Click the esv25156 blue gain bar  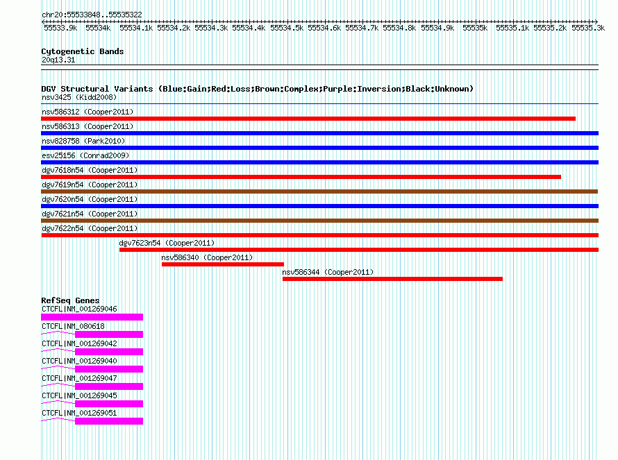point(319,162)
